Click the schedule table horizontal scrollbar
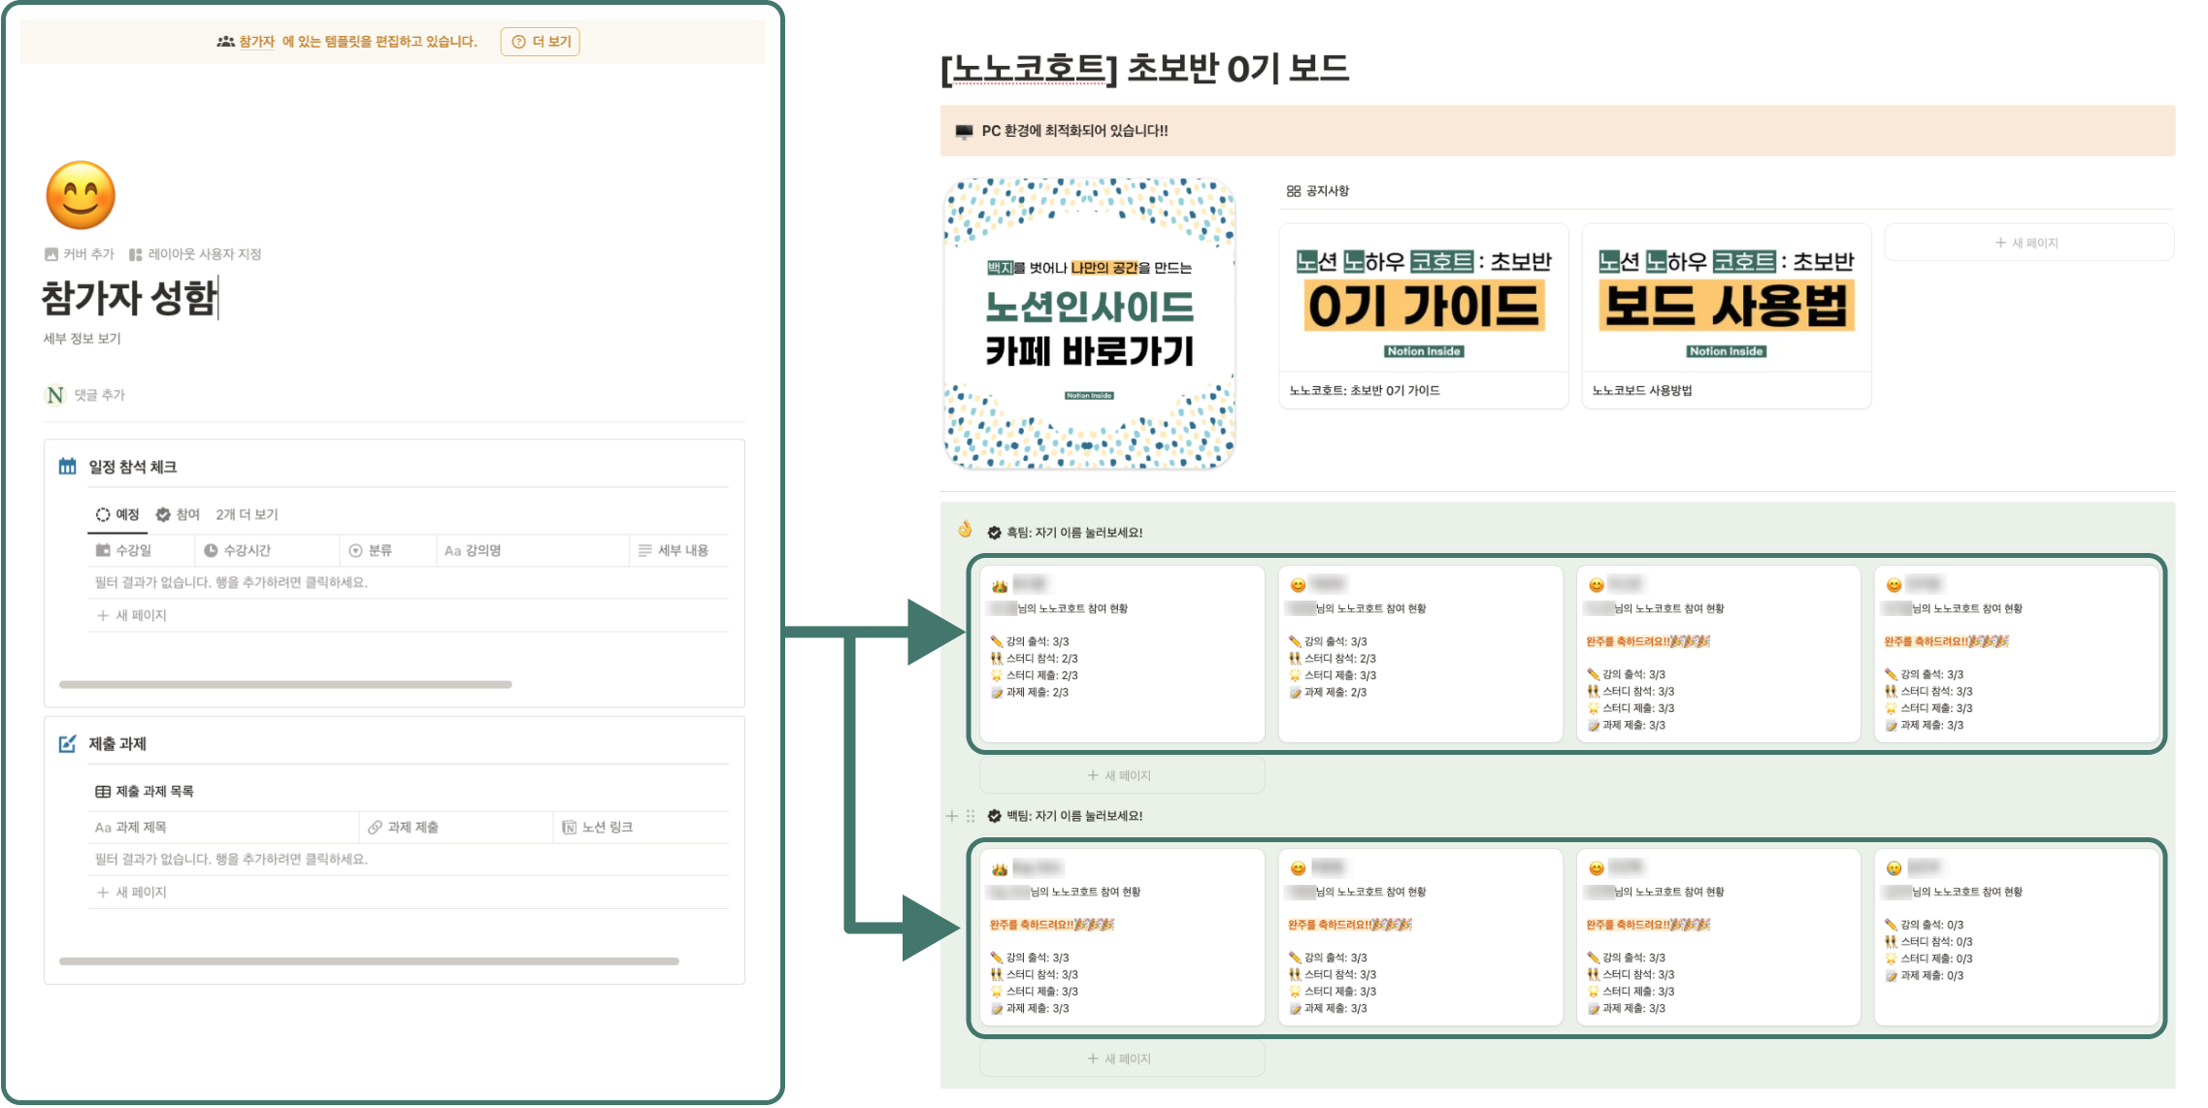The width and height of the screenshot is (2208, 1108). 285,684
